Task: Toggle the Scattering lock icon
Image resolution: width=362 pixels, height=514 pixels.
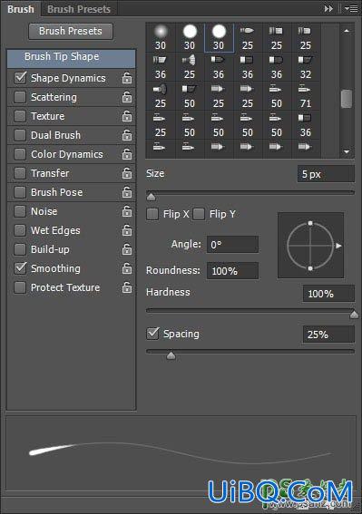Action: 127,97
